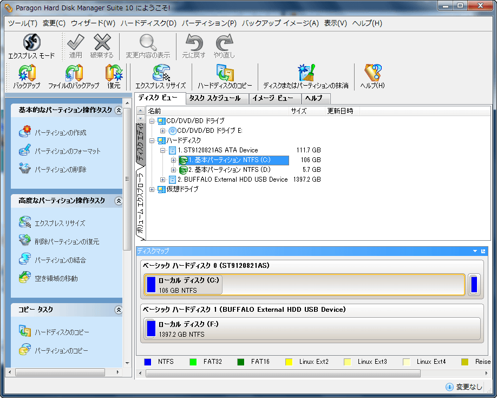
Task: Select ローカル ディスク (C:) in disk map
Action: 304,285
